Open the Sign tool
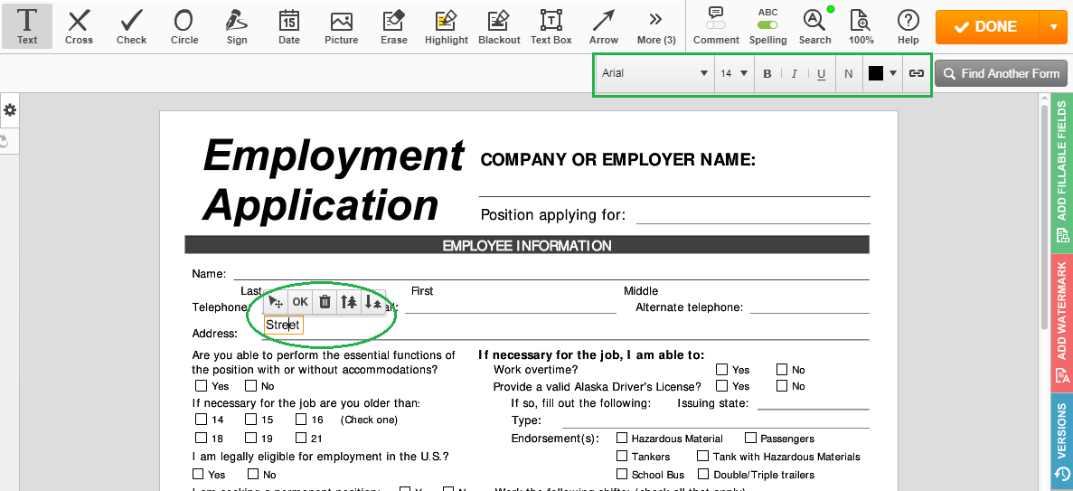1073x491 pixels. 237,26
